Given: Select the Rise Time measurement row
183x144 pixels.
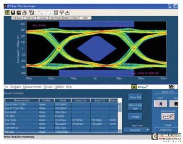Looking at the screenshot, I should pos(61,120).
